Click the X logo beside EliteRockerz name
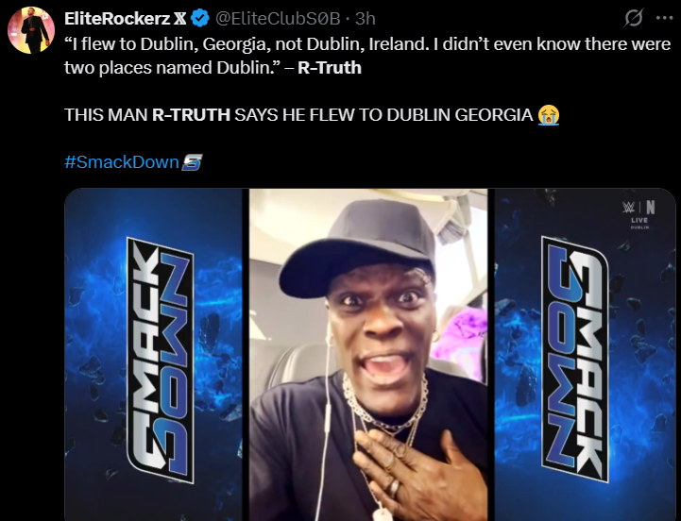The width and height of the screenshot is (681, 521). pyautogui.click(x=179, y=19)
